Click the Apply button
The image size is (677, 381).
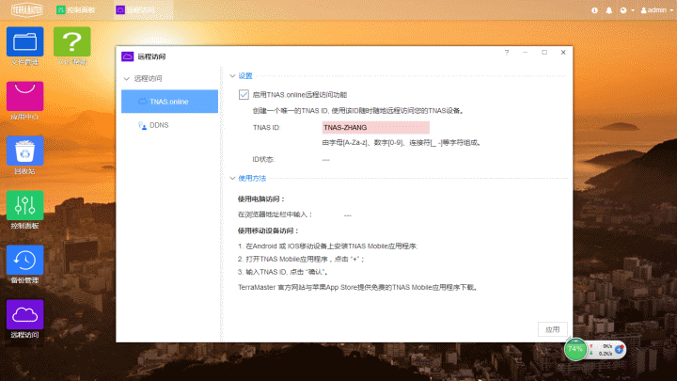(552, 329)
